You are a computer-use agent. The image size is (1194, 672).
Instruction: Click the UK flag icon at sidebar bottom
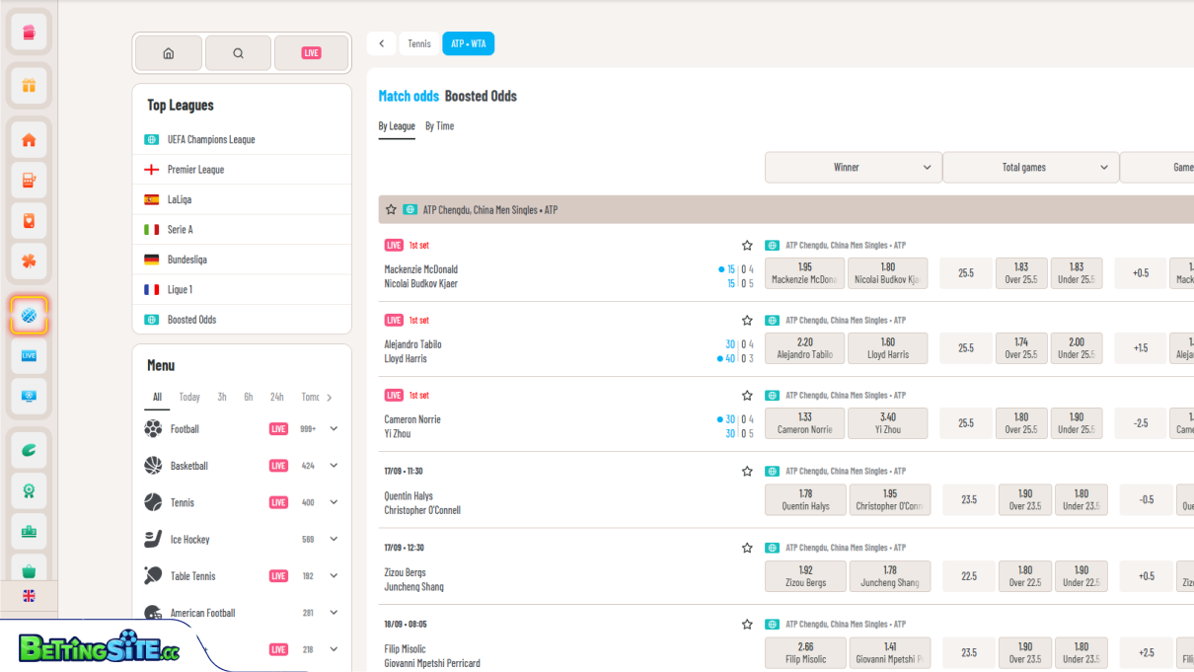point(30,595)
